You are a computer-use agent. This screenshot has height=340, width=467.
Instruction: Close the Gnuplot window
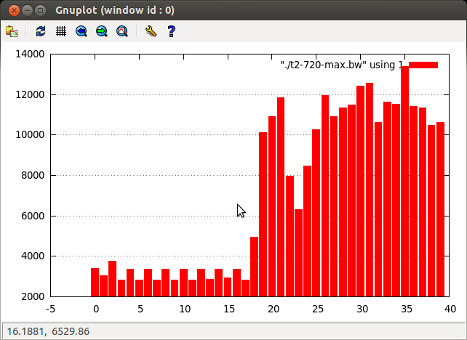[x=12, y=11]
